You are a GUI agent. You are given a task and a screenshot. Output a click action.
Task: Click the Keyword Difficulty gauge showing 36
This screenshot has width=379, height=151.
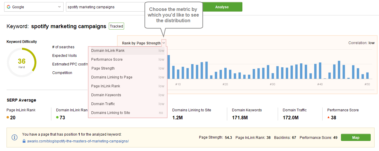pyautogui.click(x=21, y=62)
